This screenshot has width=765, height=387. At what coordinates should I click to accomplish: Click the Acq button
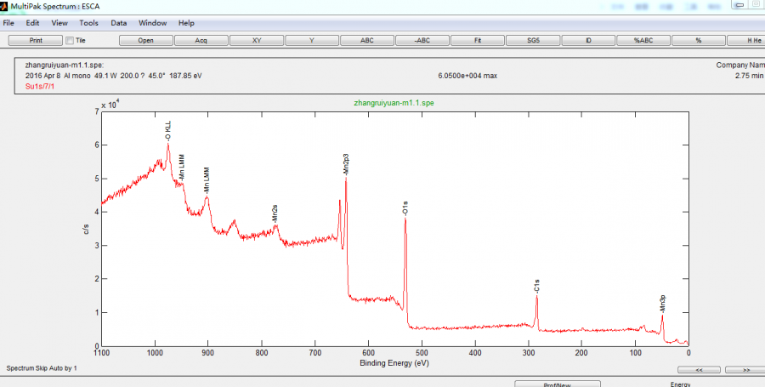click(201, 41)
